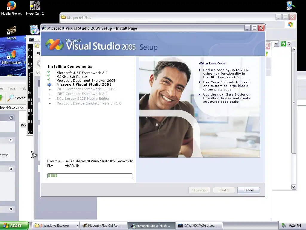Click the disabled Next button in Setup
The height and width of the screenshot is (230, 306).
point(224,190)
